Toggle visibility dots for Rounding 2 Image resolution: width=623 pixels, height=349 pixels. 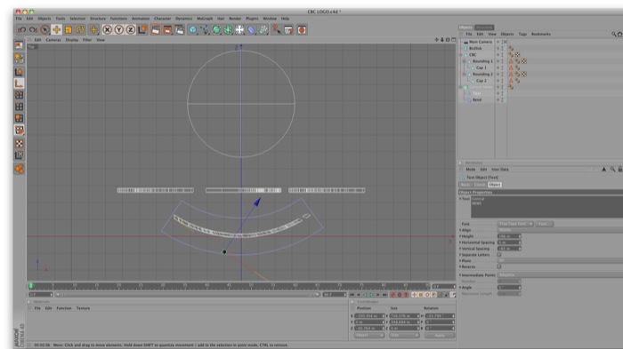502,75
